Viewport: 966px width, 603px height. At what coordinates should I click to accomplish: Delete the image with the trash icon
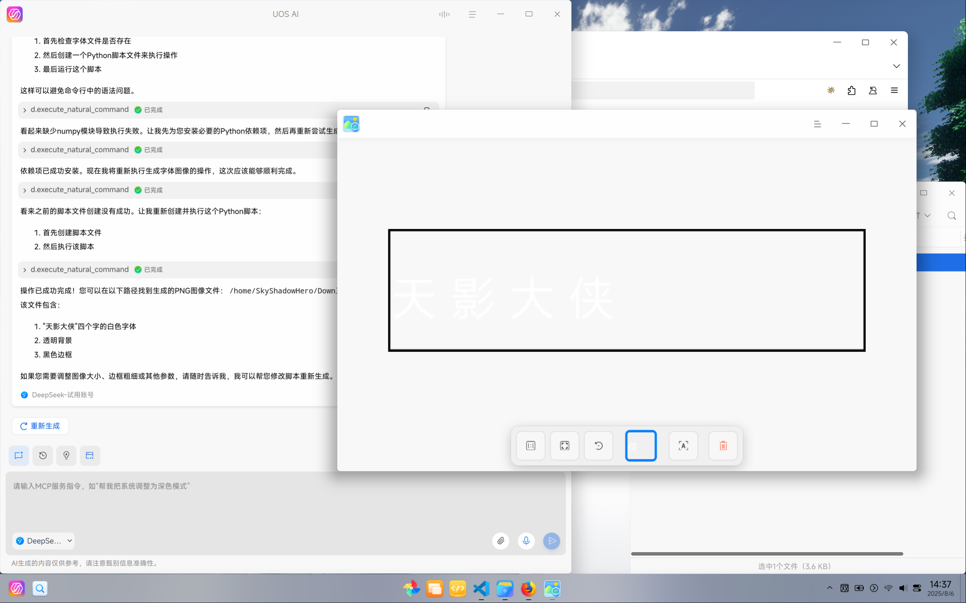click(723, 445)
